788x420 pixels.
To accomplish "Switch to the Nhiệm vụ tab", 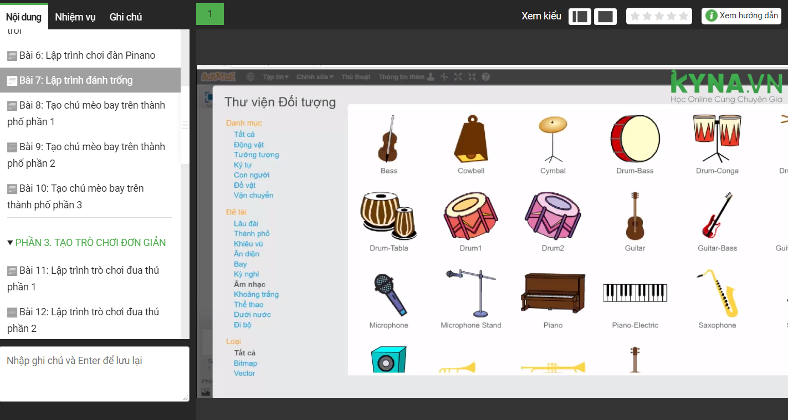I will [75, 17].
